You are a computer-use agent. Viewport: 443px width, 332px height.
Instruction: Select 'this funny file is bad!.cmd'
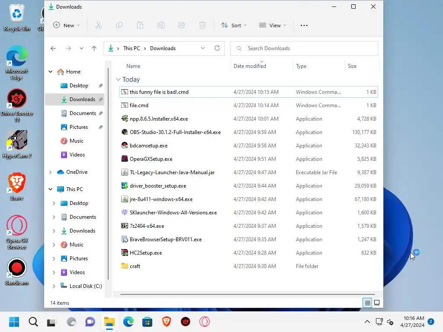tap(249, 92)
